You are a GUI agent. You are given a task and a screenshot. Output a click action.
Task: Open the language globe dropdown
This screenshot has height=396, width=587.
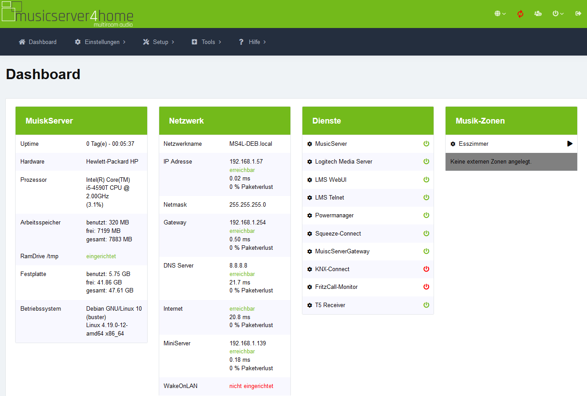500,14
